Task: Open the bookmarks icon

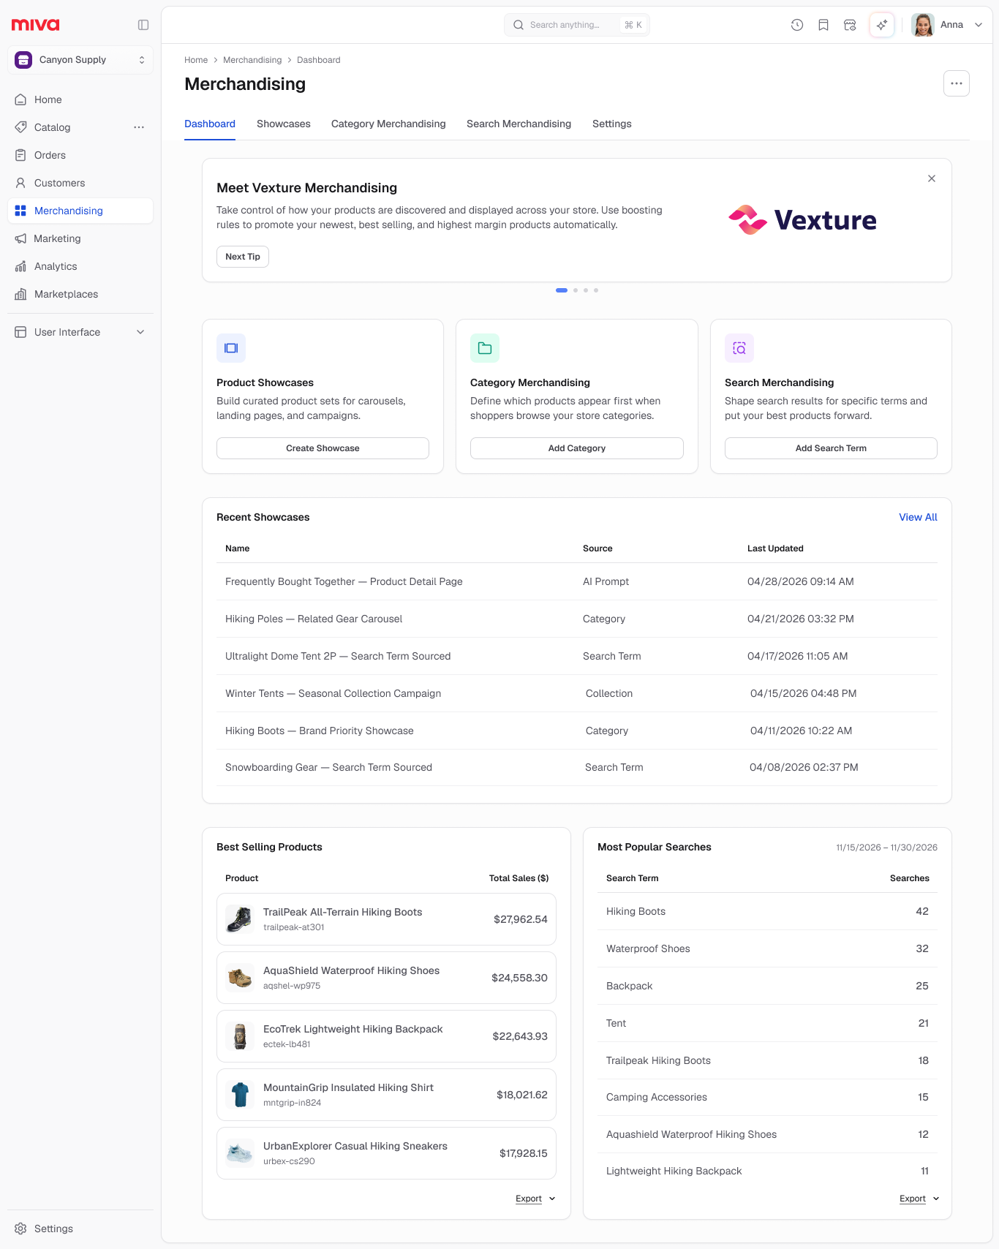Action: (x=823, y=25)
